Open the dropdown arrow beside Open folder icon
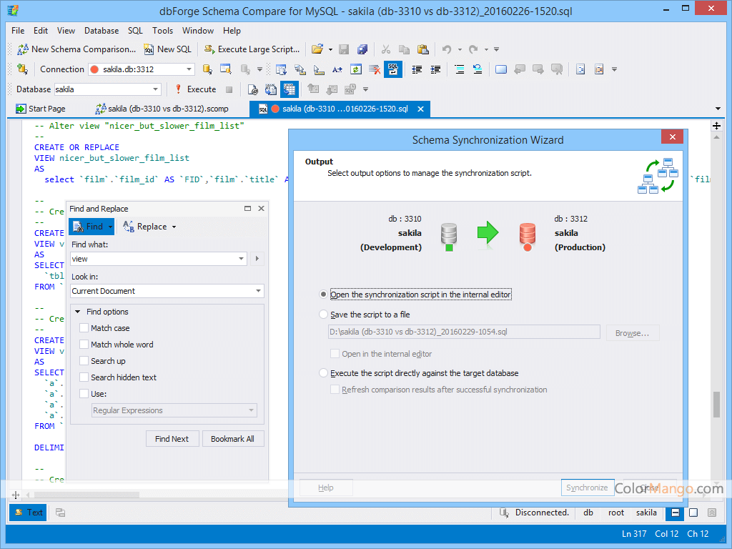This screenshot has height=549, width=732. (330, 49)
